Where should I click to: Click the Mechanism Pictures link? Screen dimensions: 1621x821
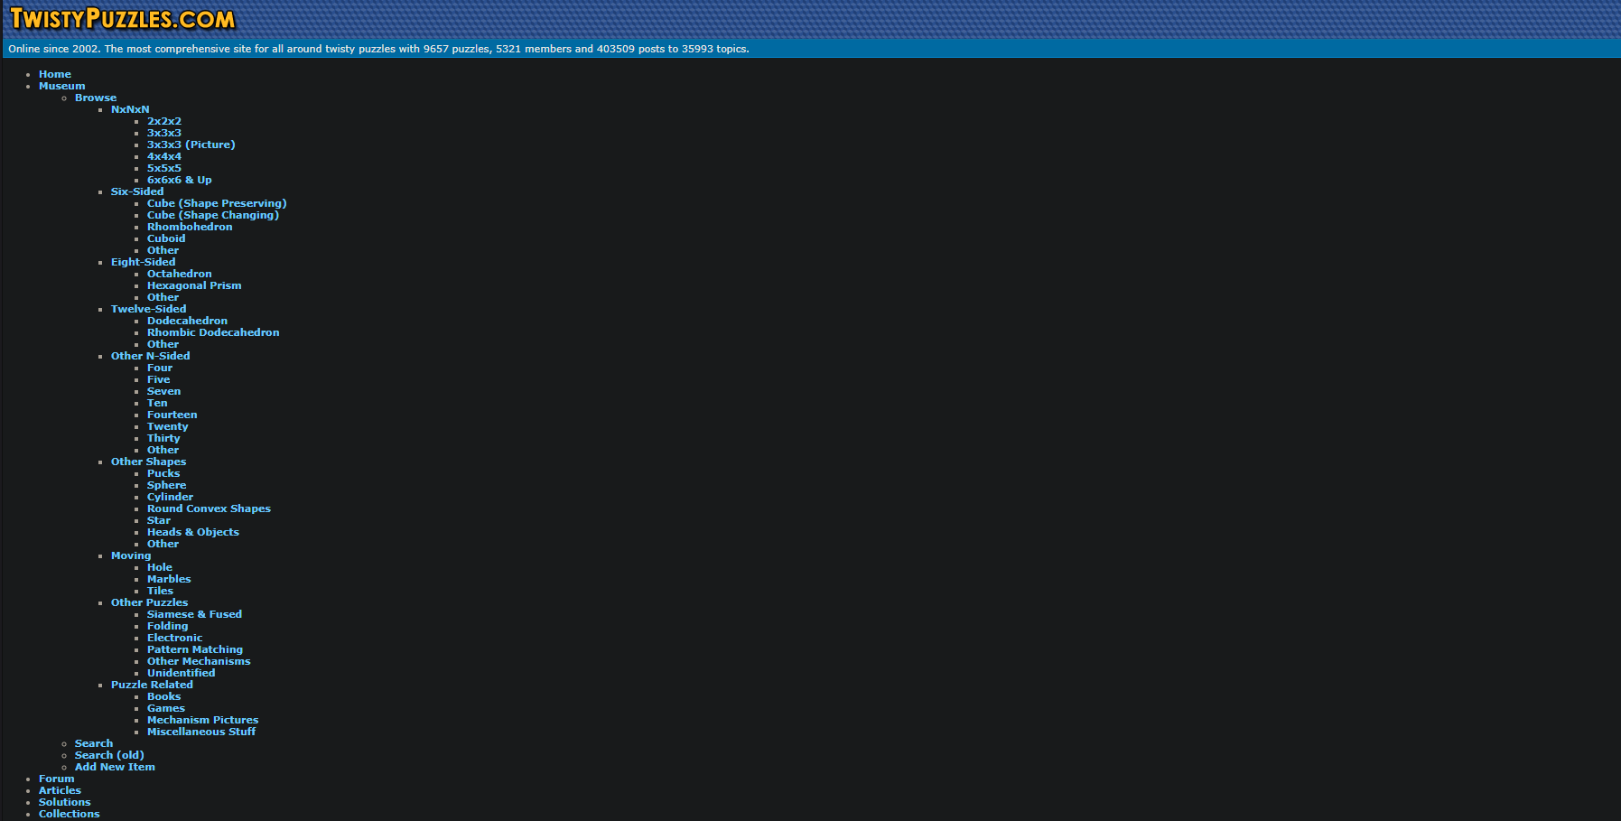202,719
